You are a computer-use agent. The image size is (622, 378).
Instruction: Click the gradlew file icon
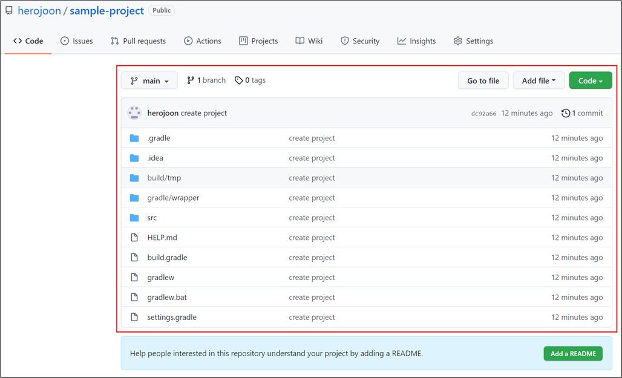[134, 277]
